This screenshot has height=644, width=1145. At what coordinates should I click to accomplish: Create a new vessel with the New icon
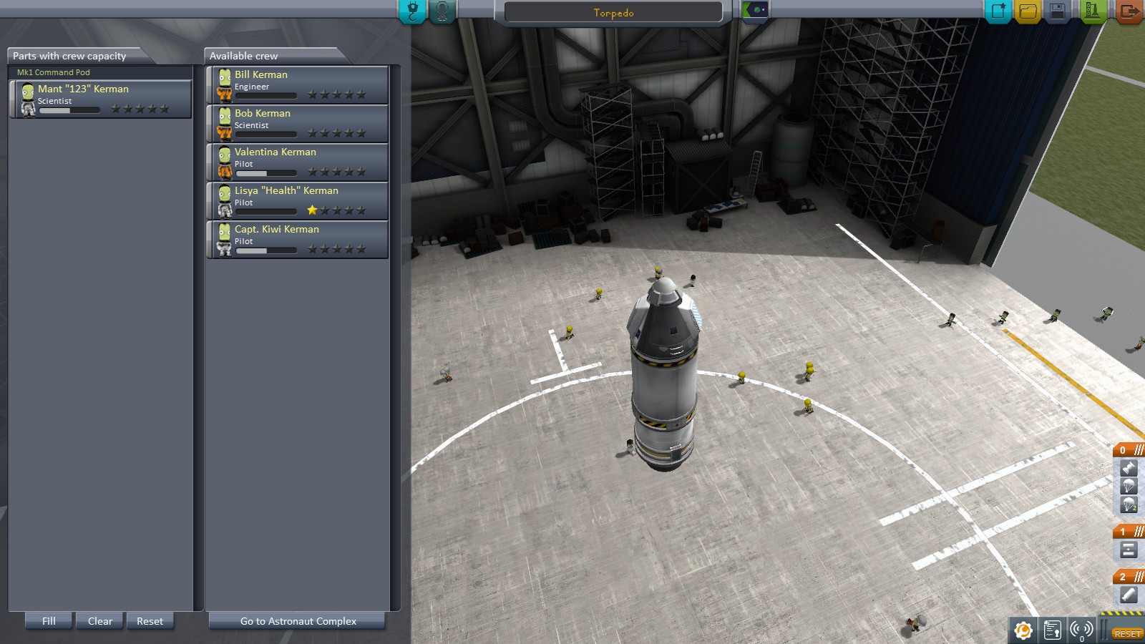coord(998,11)
